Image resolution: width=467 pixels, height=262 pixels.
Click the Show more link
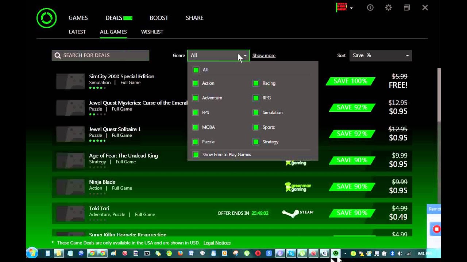(x=264, y=56)
